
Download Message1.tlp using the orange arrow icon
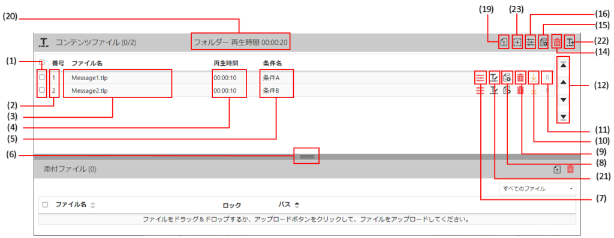pyautogui.click(x=533, y=77)
